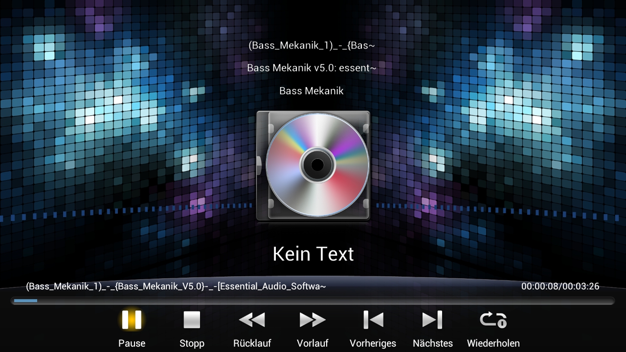Click the "Rücklauf" text label
Viewport: 626px width, 352px height.
click(x=252, y=343)
